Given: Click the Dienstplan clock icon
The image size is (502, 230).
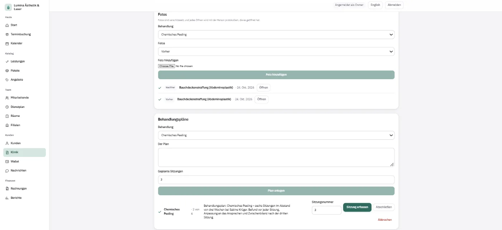Looking at the screenshot, I should click(x=7, y=107).
